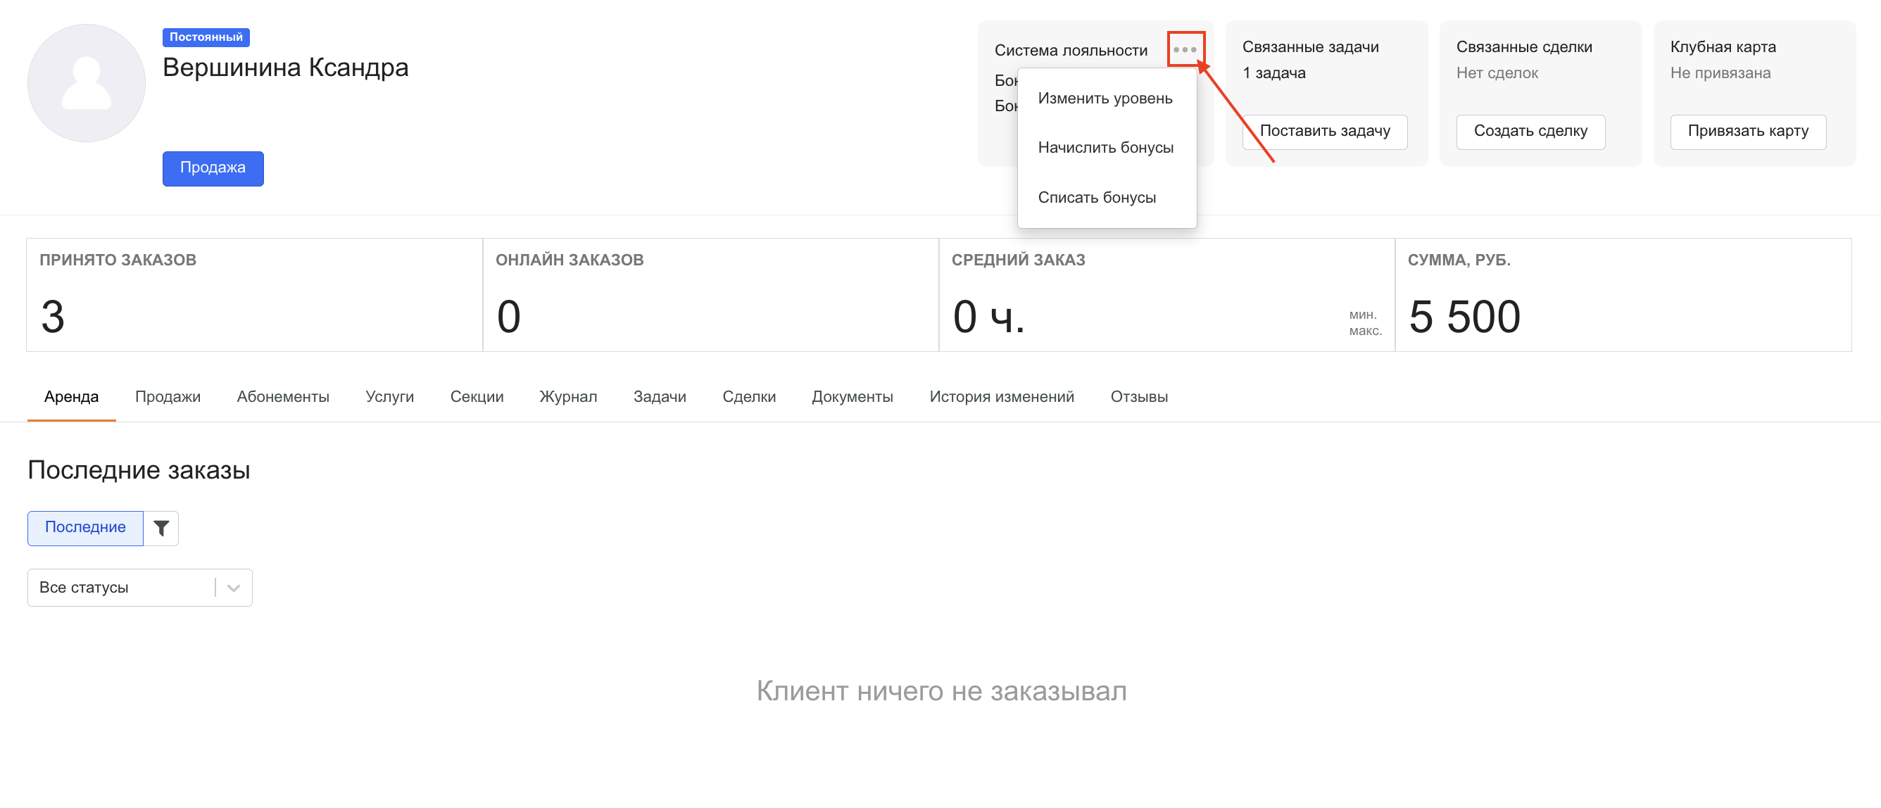This screenshot has width=1881, height=808.
Task: Open the 'Документы' tab
Action: pyautogui.click(x=851, y=397)
